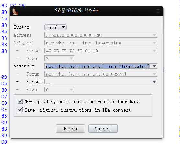Click the KEYPATCH dialog logo icon
This screenshot has width=180, height=144.
(x=15, y=11)
